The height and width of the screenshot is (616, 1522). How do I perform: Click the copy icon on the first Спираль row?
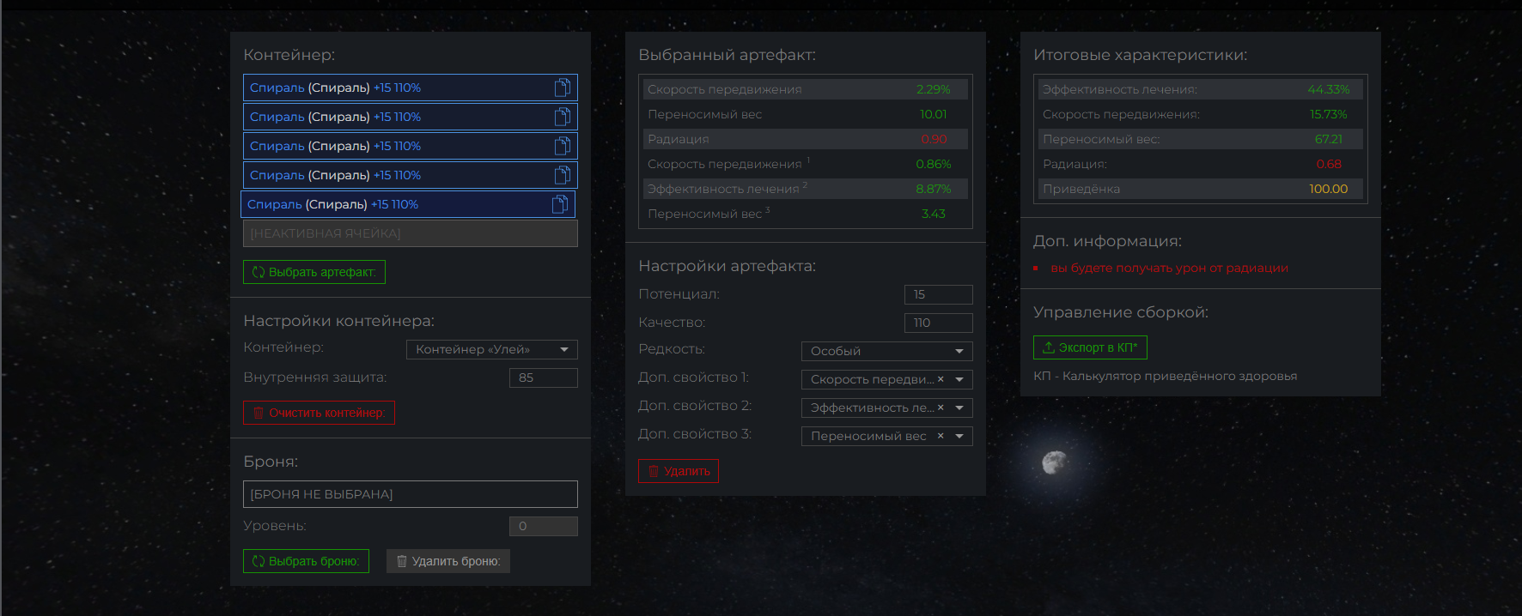tap(562, 88)
